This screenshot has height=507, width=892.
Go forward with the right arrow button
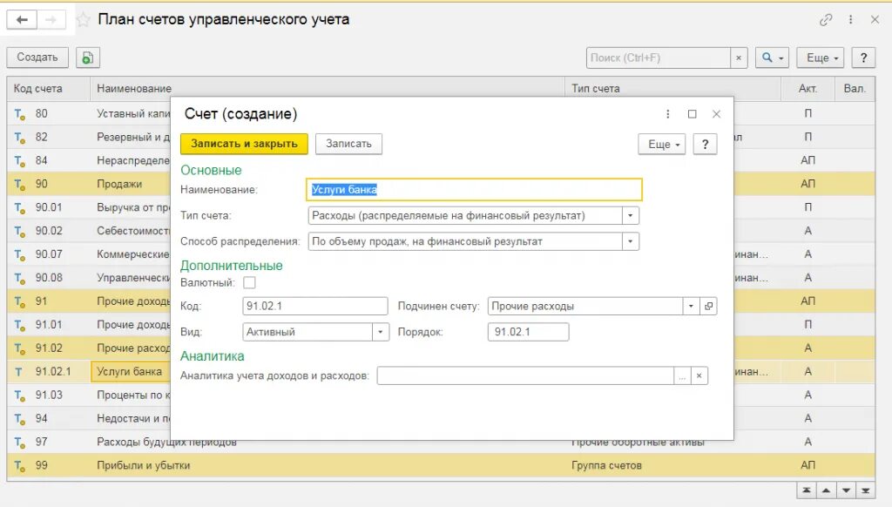point(51,20)
